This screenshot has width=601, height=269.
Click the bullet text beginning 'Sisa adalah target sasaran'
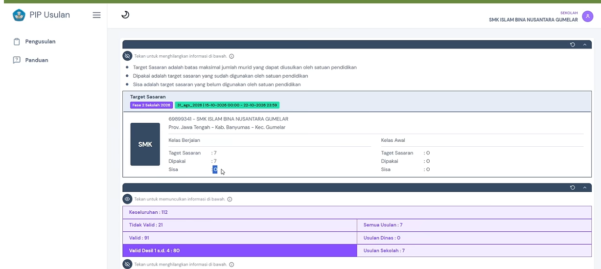[x=217, y=85]
